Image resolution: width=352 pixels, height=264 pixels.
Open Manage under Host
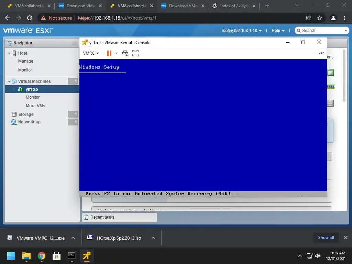coord(25,61)
